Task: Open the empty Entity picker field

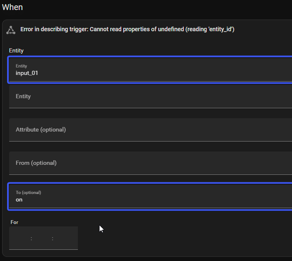Action: click(150, 96)
